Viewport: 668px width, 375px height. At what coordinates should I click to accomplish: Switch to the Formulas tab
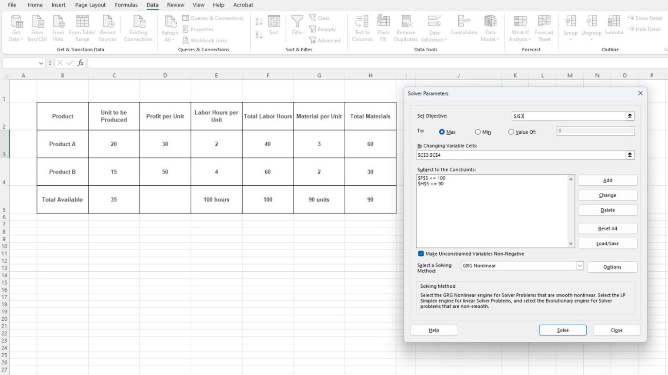(126, 5)
